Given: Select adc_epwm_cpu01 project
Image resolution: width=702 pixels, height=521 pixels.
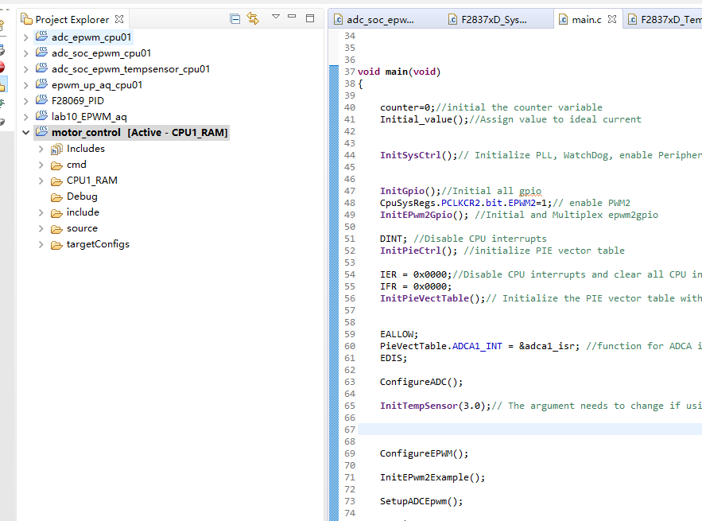Looking at the screenshot, I should [91, 37].
